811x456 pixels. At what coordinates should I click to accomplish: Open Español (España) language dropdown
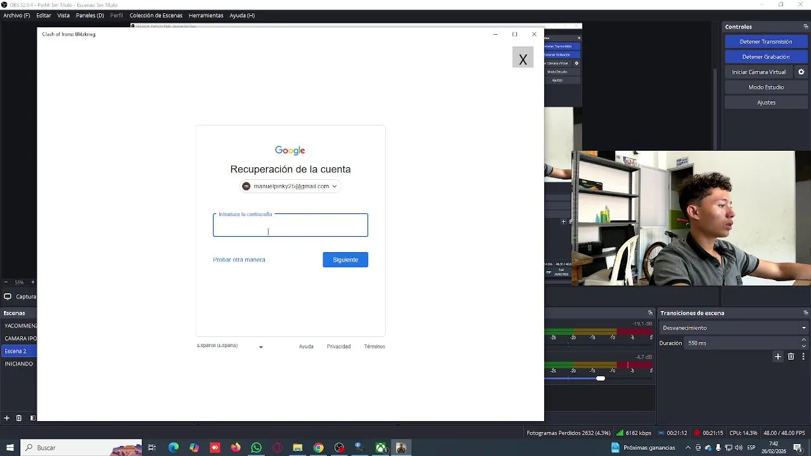click(230, 346)
